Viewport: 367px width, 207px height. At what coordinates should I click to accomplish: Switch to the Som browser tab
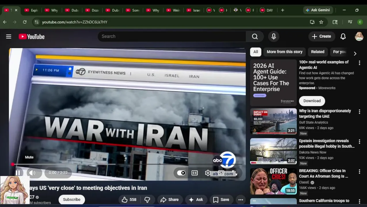(x=133, y=10)
